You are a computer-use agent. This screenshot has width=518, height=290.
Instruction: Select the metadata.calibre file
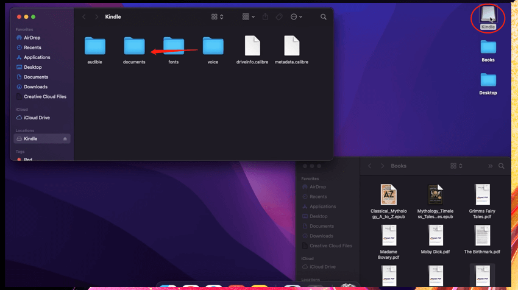point(292,46)
